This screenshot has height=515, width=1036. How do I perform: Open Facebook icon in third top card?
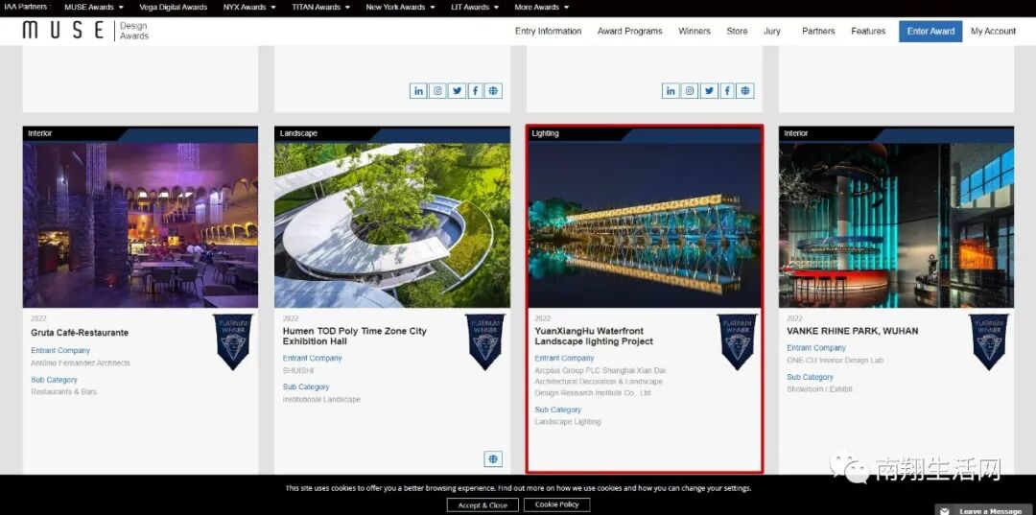pos(727,91)
